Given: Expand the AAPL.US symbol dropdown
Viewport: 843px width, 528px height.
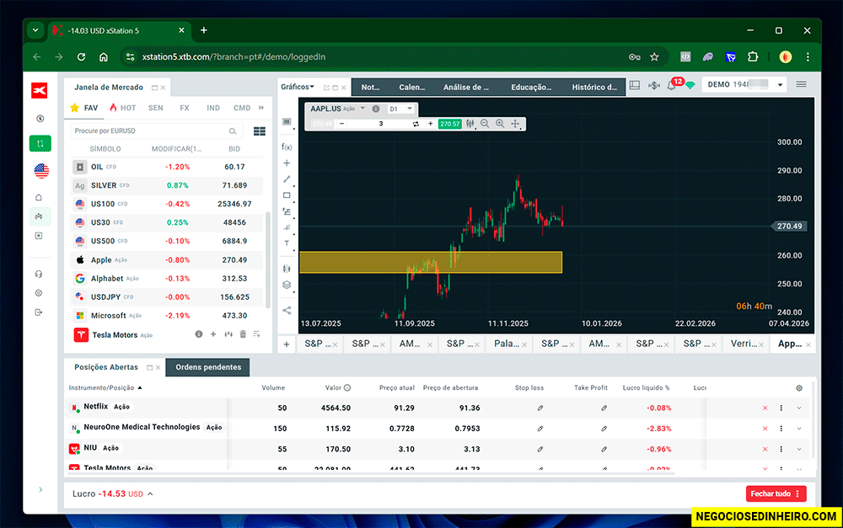Looking at the screenshot, I should tap(362, 109).
